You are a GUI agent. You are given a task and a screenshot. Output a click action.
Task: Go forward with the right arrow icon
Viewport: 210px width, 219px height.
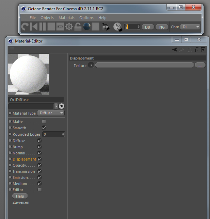pos(181,49)
